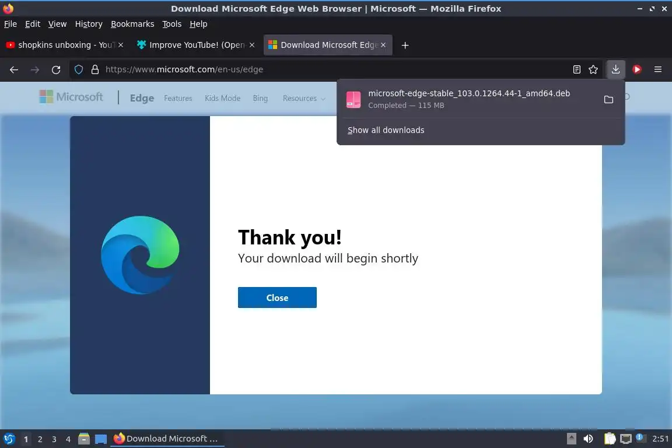
Task: Launch the file manager from taskbar
Action: (x=84, y=439)
